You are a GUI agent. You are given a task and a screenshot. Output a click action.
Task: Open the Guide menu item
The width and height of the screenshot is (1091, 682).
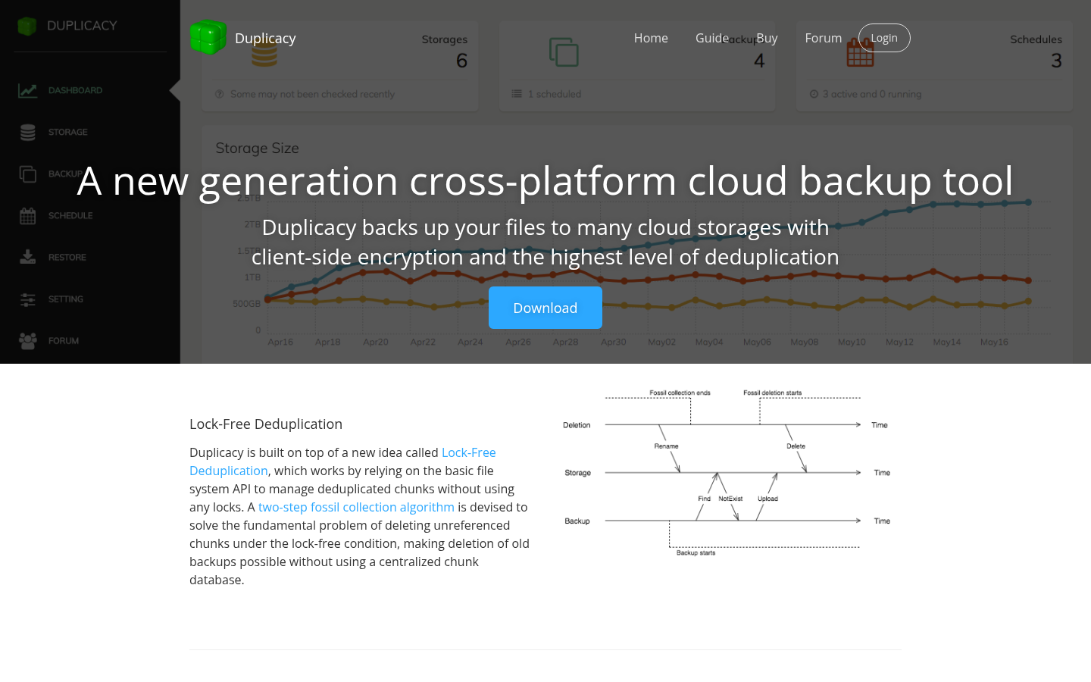(x=712, y=38)
